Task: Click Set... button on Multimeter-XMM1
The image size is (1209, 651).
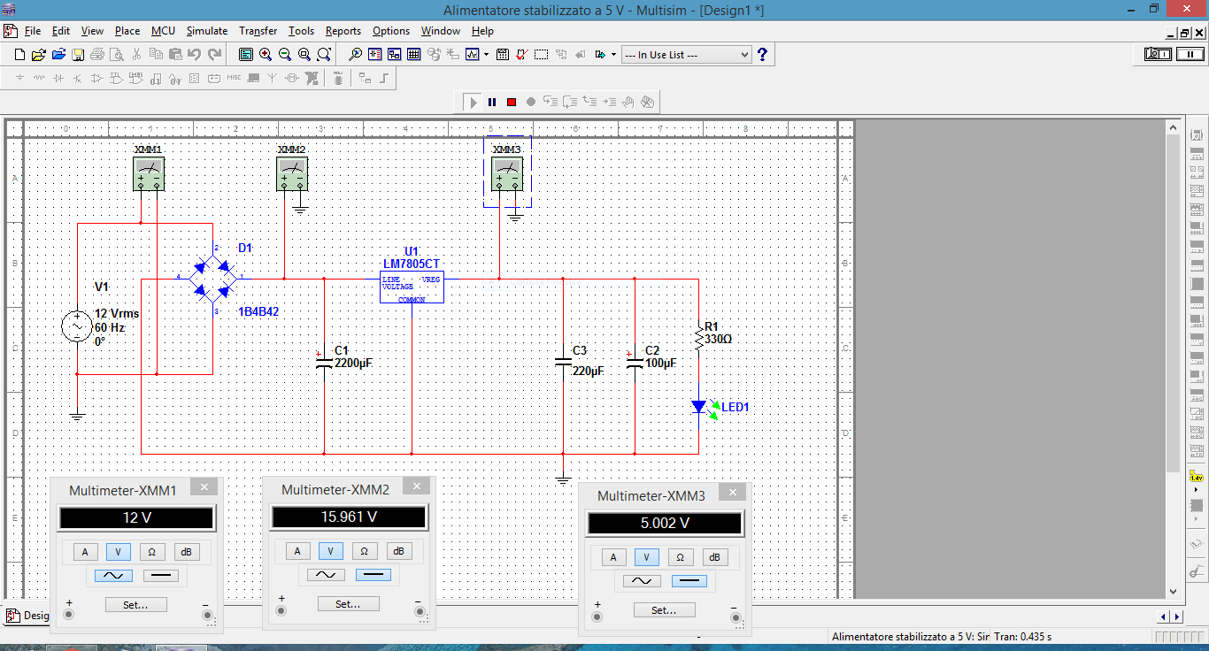Action: click(x=135, y=605)
